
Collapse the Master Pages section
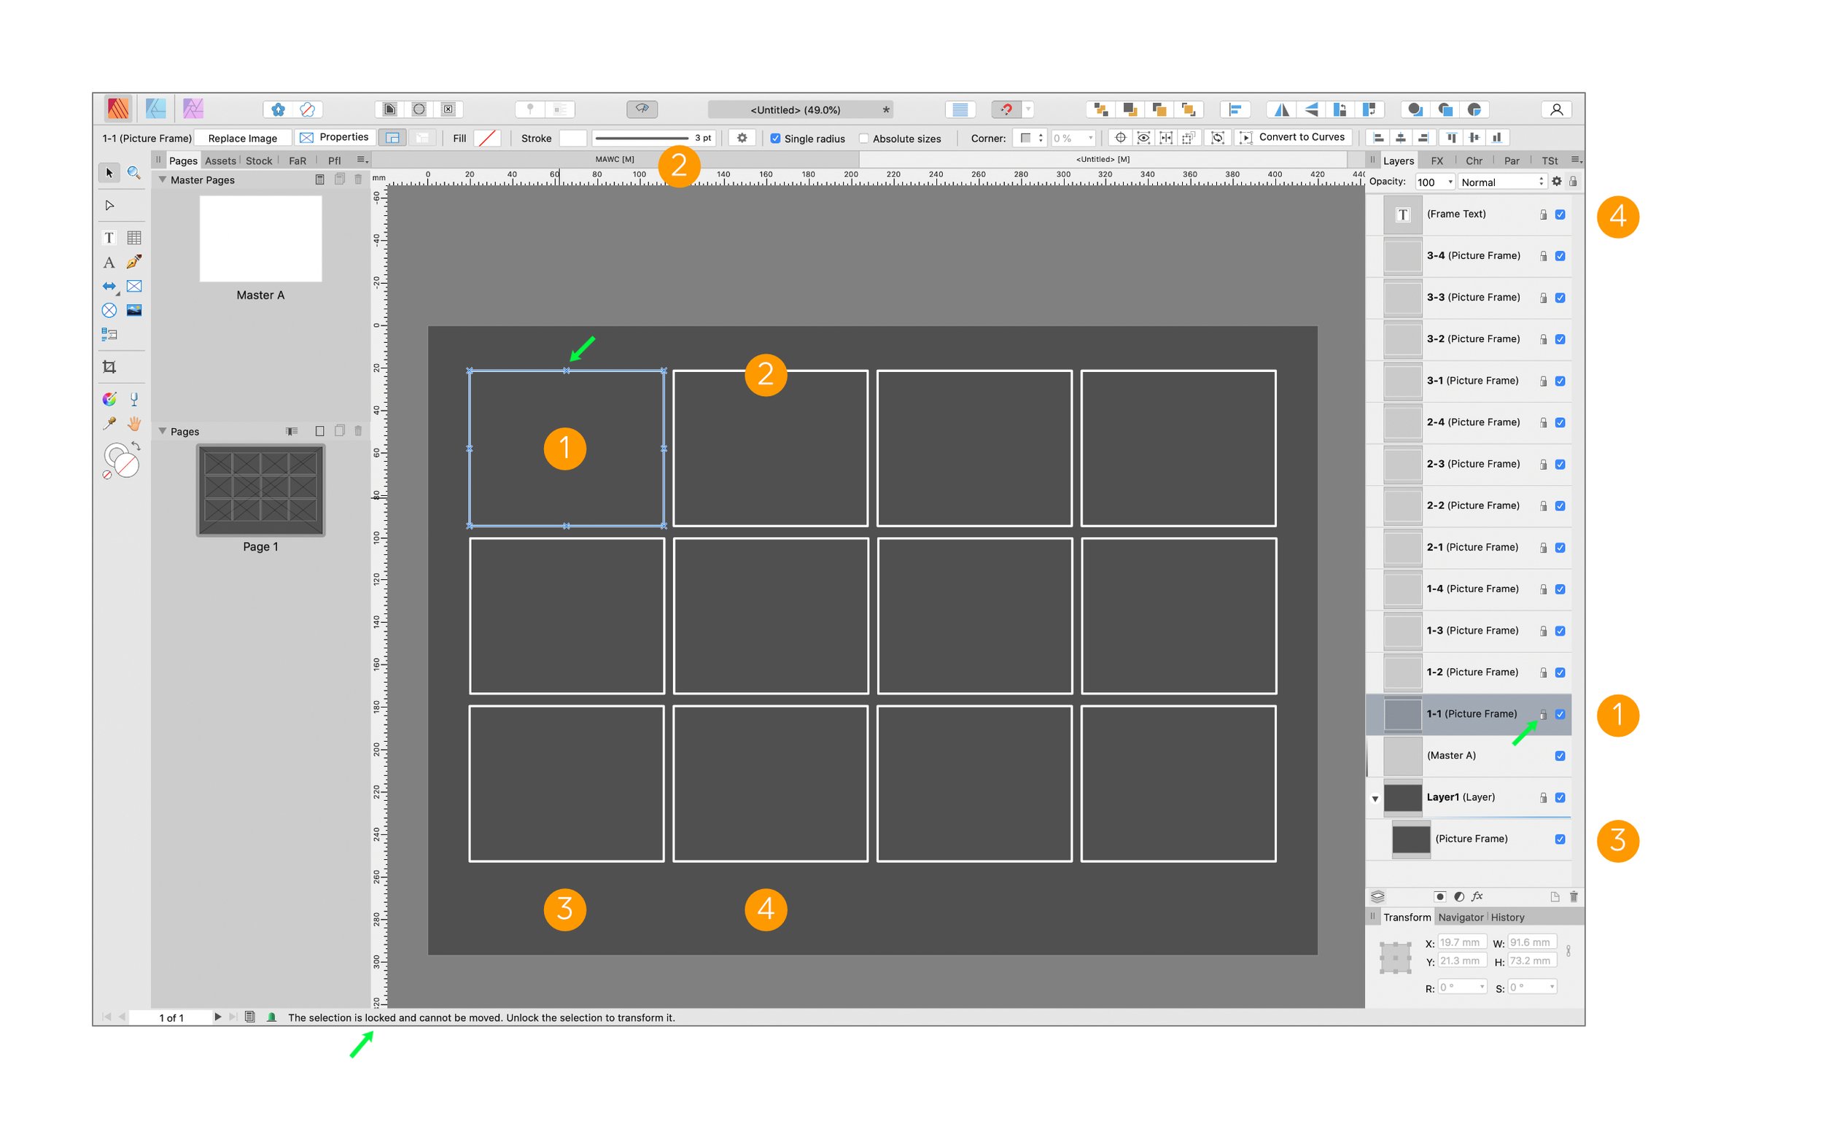pyautogui.click(x=162, y=179)
